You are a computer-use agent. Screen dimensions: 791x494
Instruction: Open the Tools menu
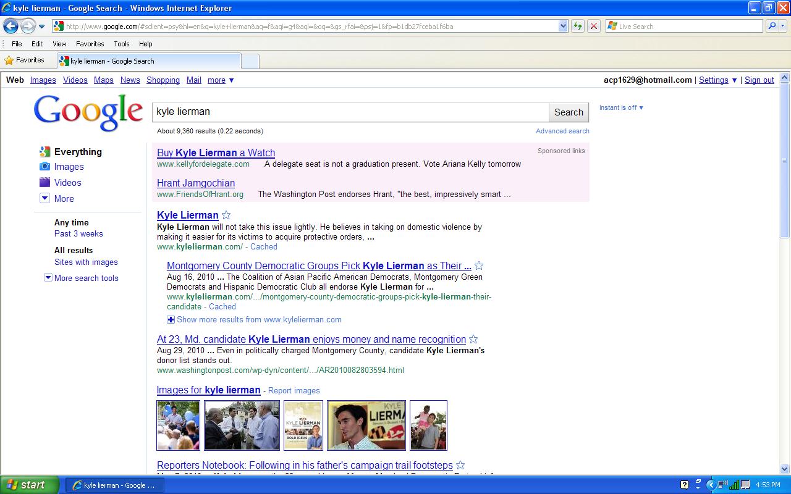(x=122, y=44)
